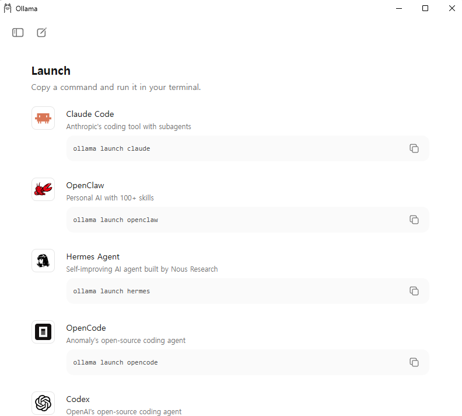Click the Ollama llama logo in title bar
The height and width of the screenshot is (416, 462).
coord(8,8)
